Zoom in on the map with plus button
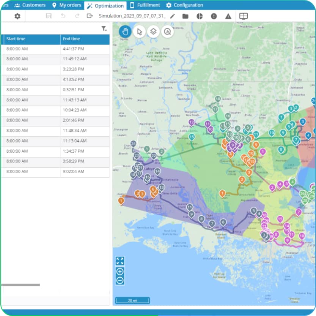Screen dimensions: 316x316 (120, 272)
